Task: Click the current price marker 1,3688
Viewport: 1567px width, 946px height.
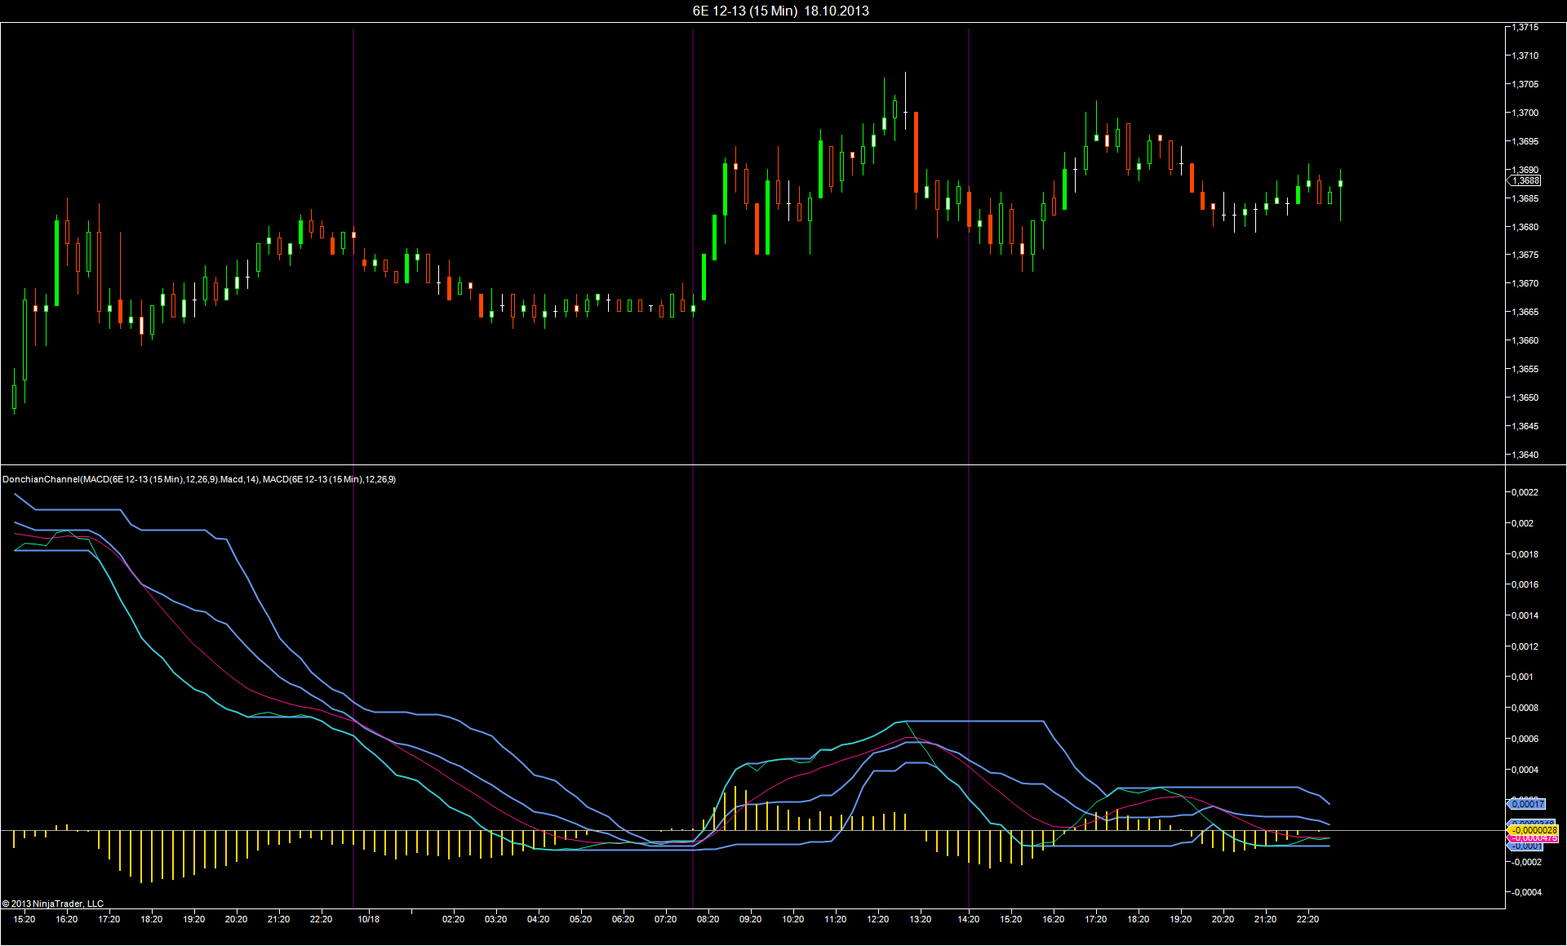Action: [x=1525, y=181]
